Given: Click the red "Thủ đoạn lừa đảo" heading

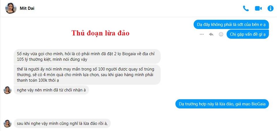Looking at the screenshot, I should tap(100, 33).
